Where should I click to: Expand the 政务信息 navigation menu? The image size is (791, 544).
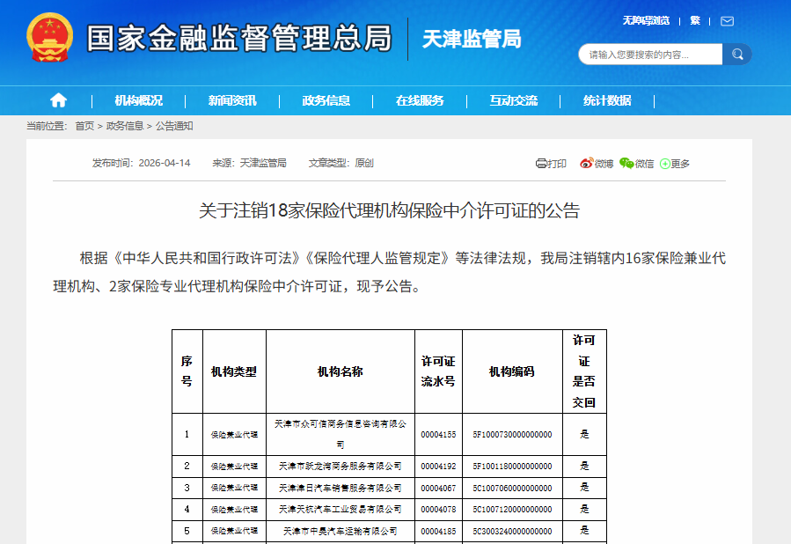(x=326, y=100)
